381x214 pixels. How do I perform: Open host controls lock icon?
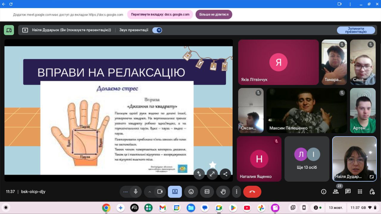coord(372,192)
